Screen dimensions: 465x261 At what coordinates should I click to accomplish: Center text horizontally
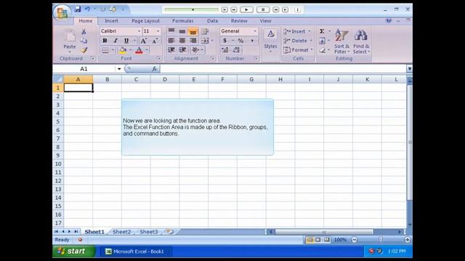click(182, 41)
